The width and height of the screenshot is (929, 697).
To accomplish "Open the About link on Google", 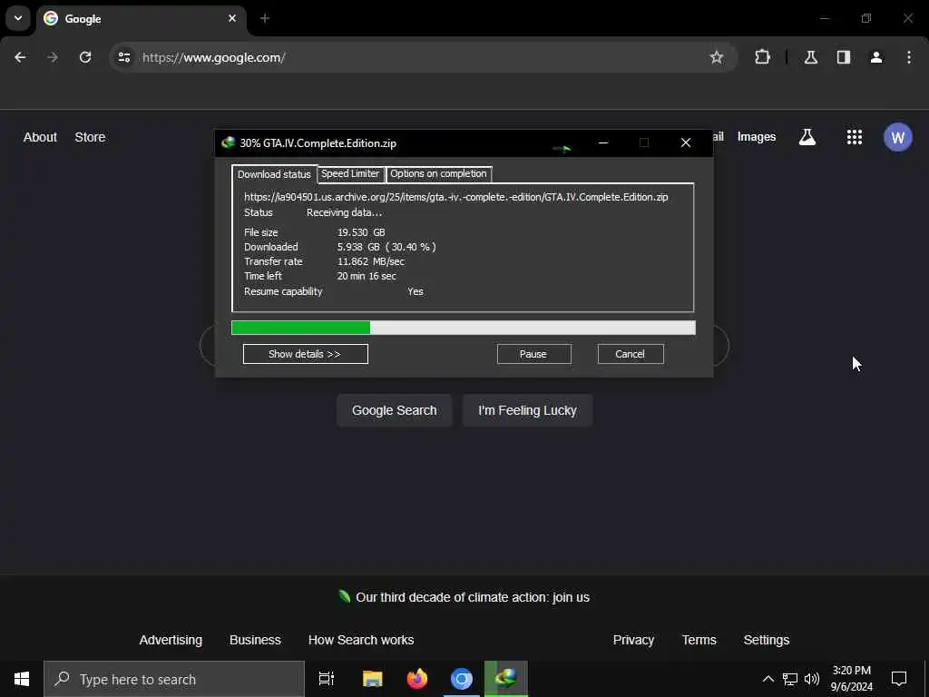I will tap(40, 137).
